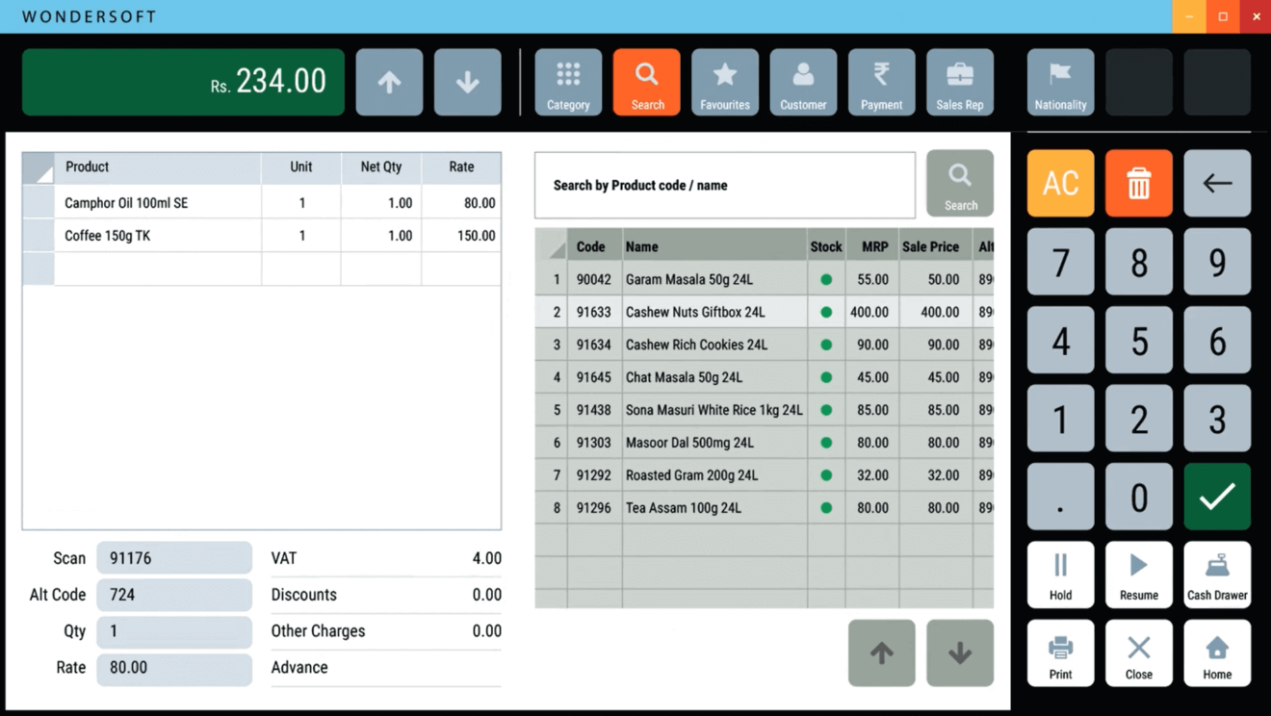Open the Cash Drawer
1271x716 pixels.
point(1216,575)
